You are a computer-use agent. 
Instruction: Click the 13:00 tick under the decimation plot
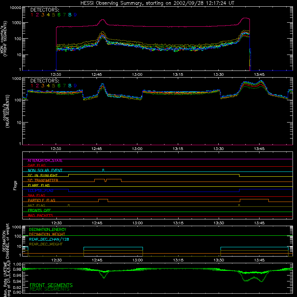click(x=137, y=260)
